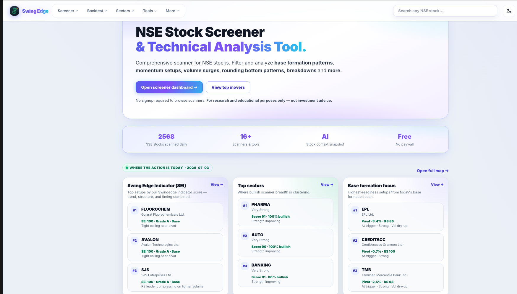Select the AUTO sector card
Image resolution: width=517 pixels, height=294 pixels.
[286, 243]
